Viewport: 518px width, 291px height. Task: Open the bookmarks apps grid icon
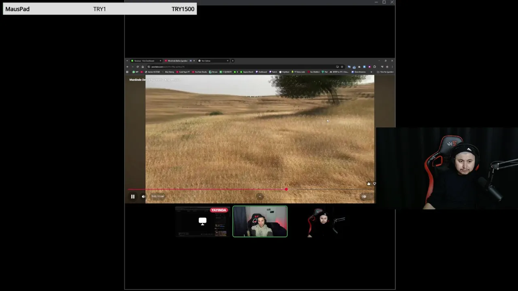tap(127, 72)
